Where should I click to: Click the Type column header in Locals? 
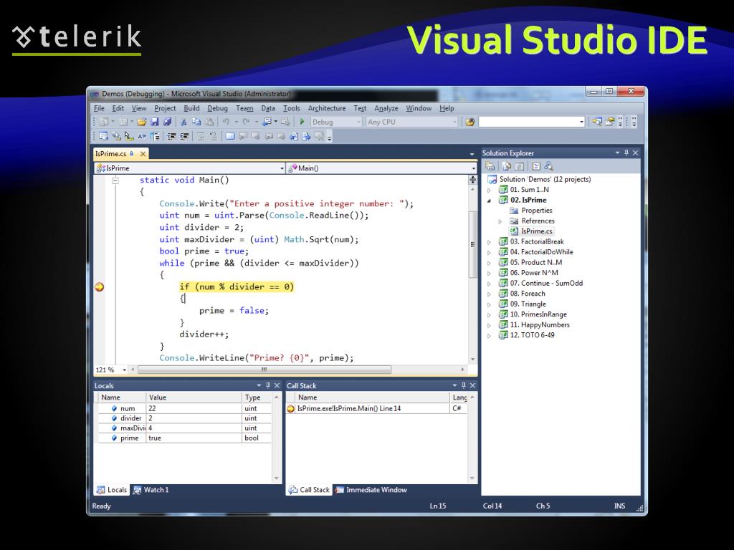[x=257, y=397]
